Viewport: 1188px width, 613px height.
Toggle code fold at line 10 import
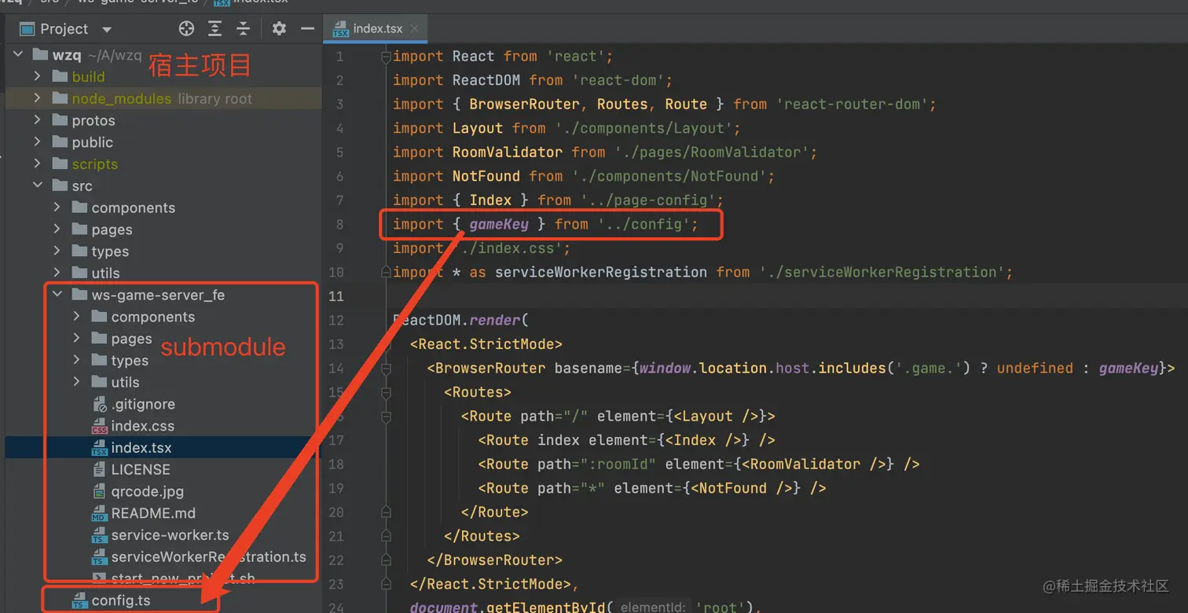tap(386, 272)
